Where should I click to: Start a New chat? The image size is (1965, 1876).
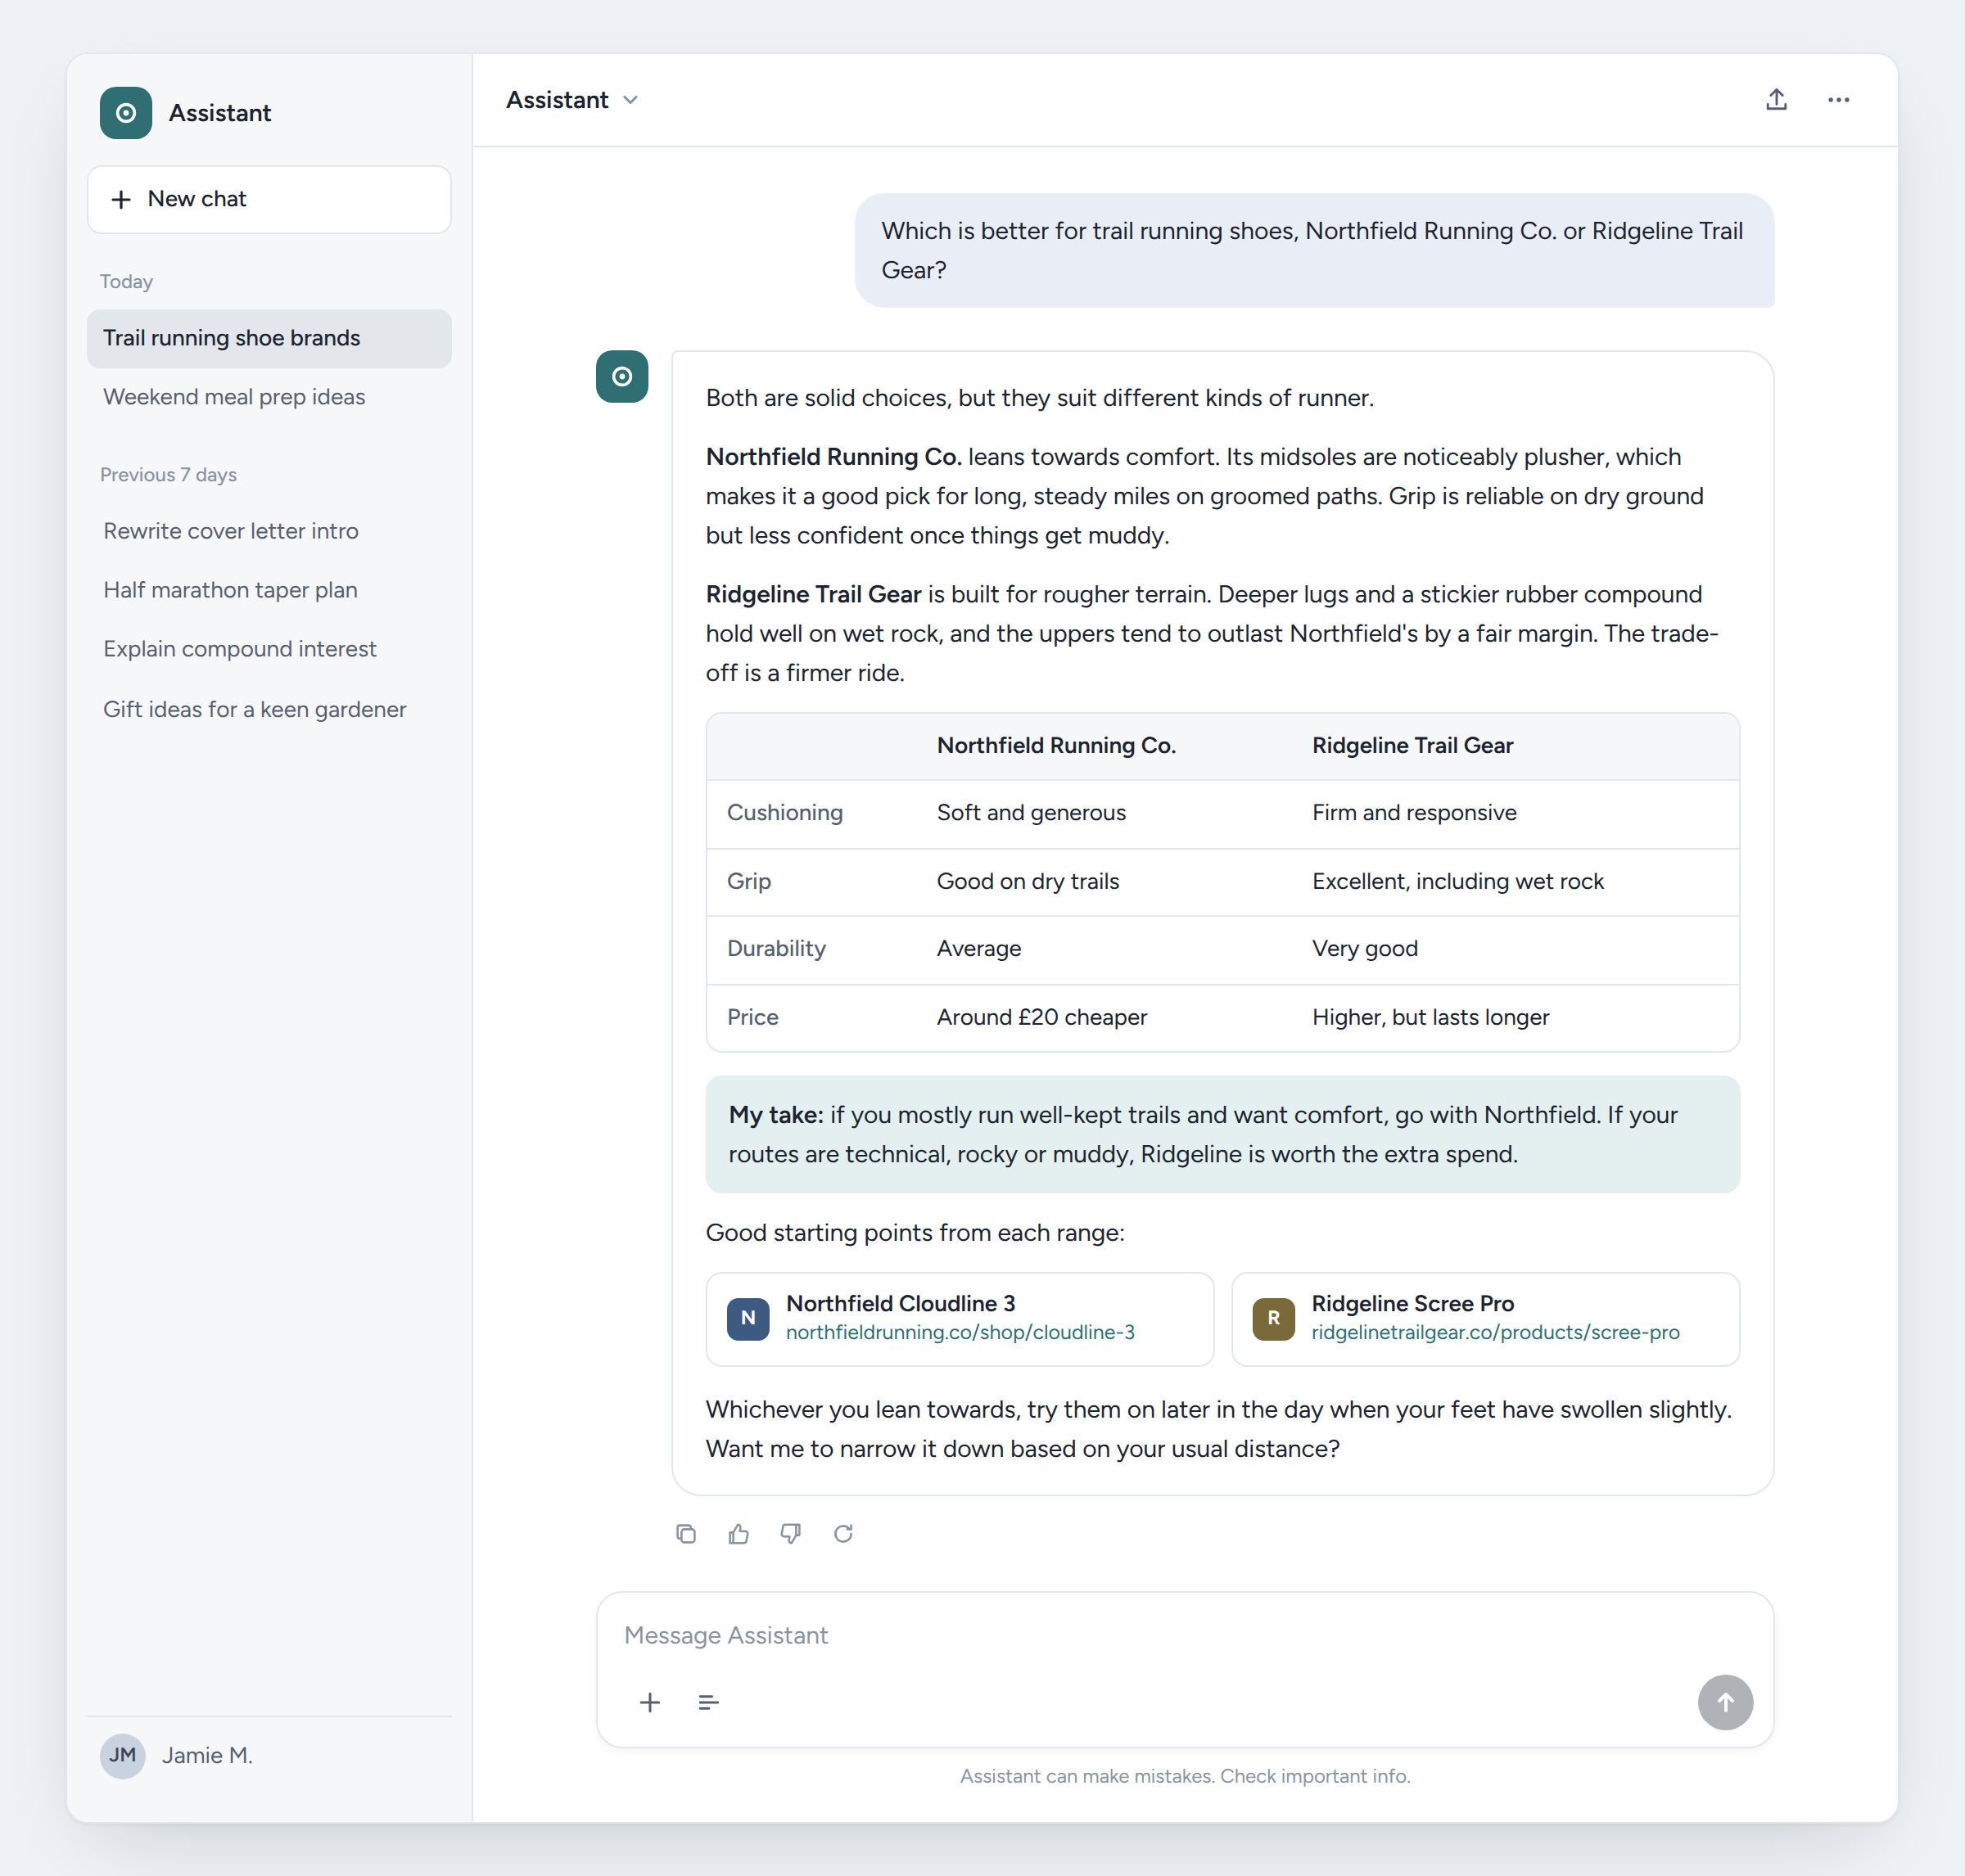point(269,199)
